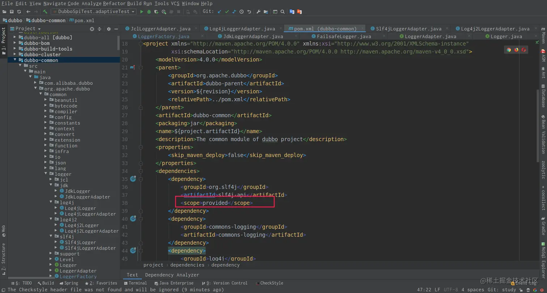The height and width of the screenshot is (293, 547).
Task: Open Log4j2LoggerAdapter in the project tree
Action: (x=92, y=231)
